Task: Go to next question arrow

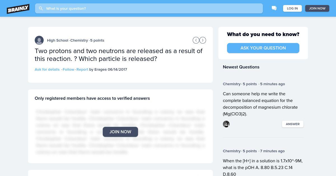Action: pos(203,40)
